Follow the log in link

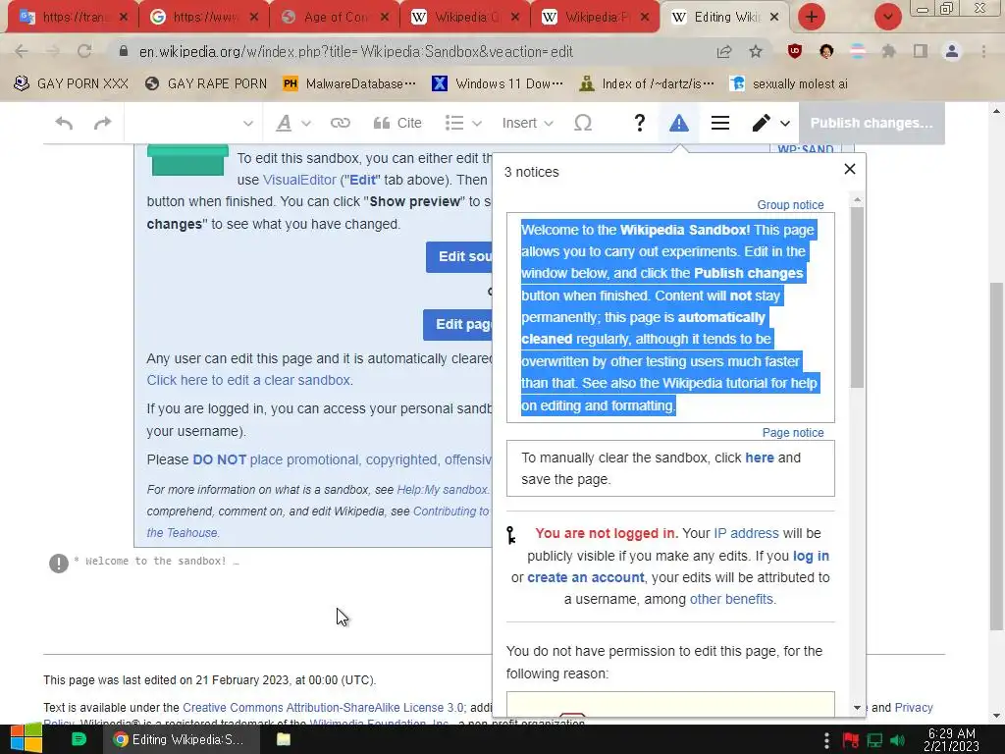pos(811,556)
